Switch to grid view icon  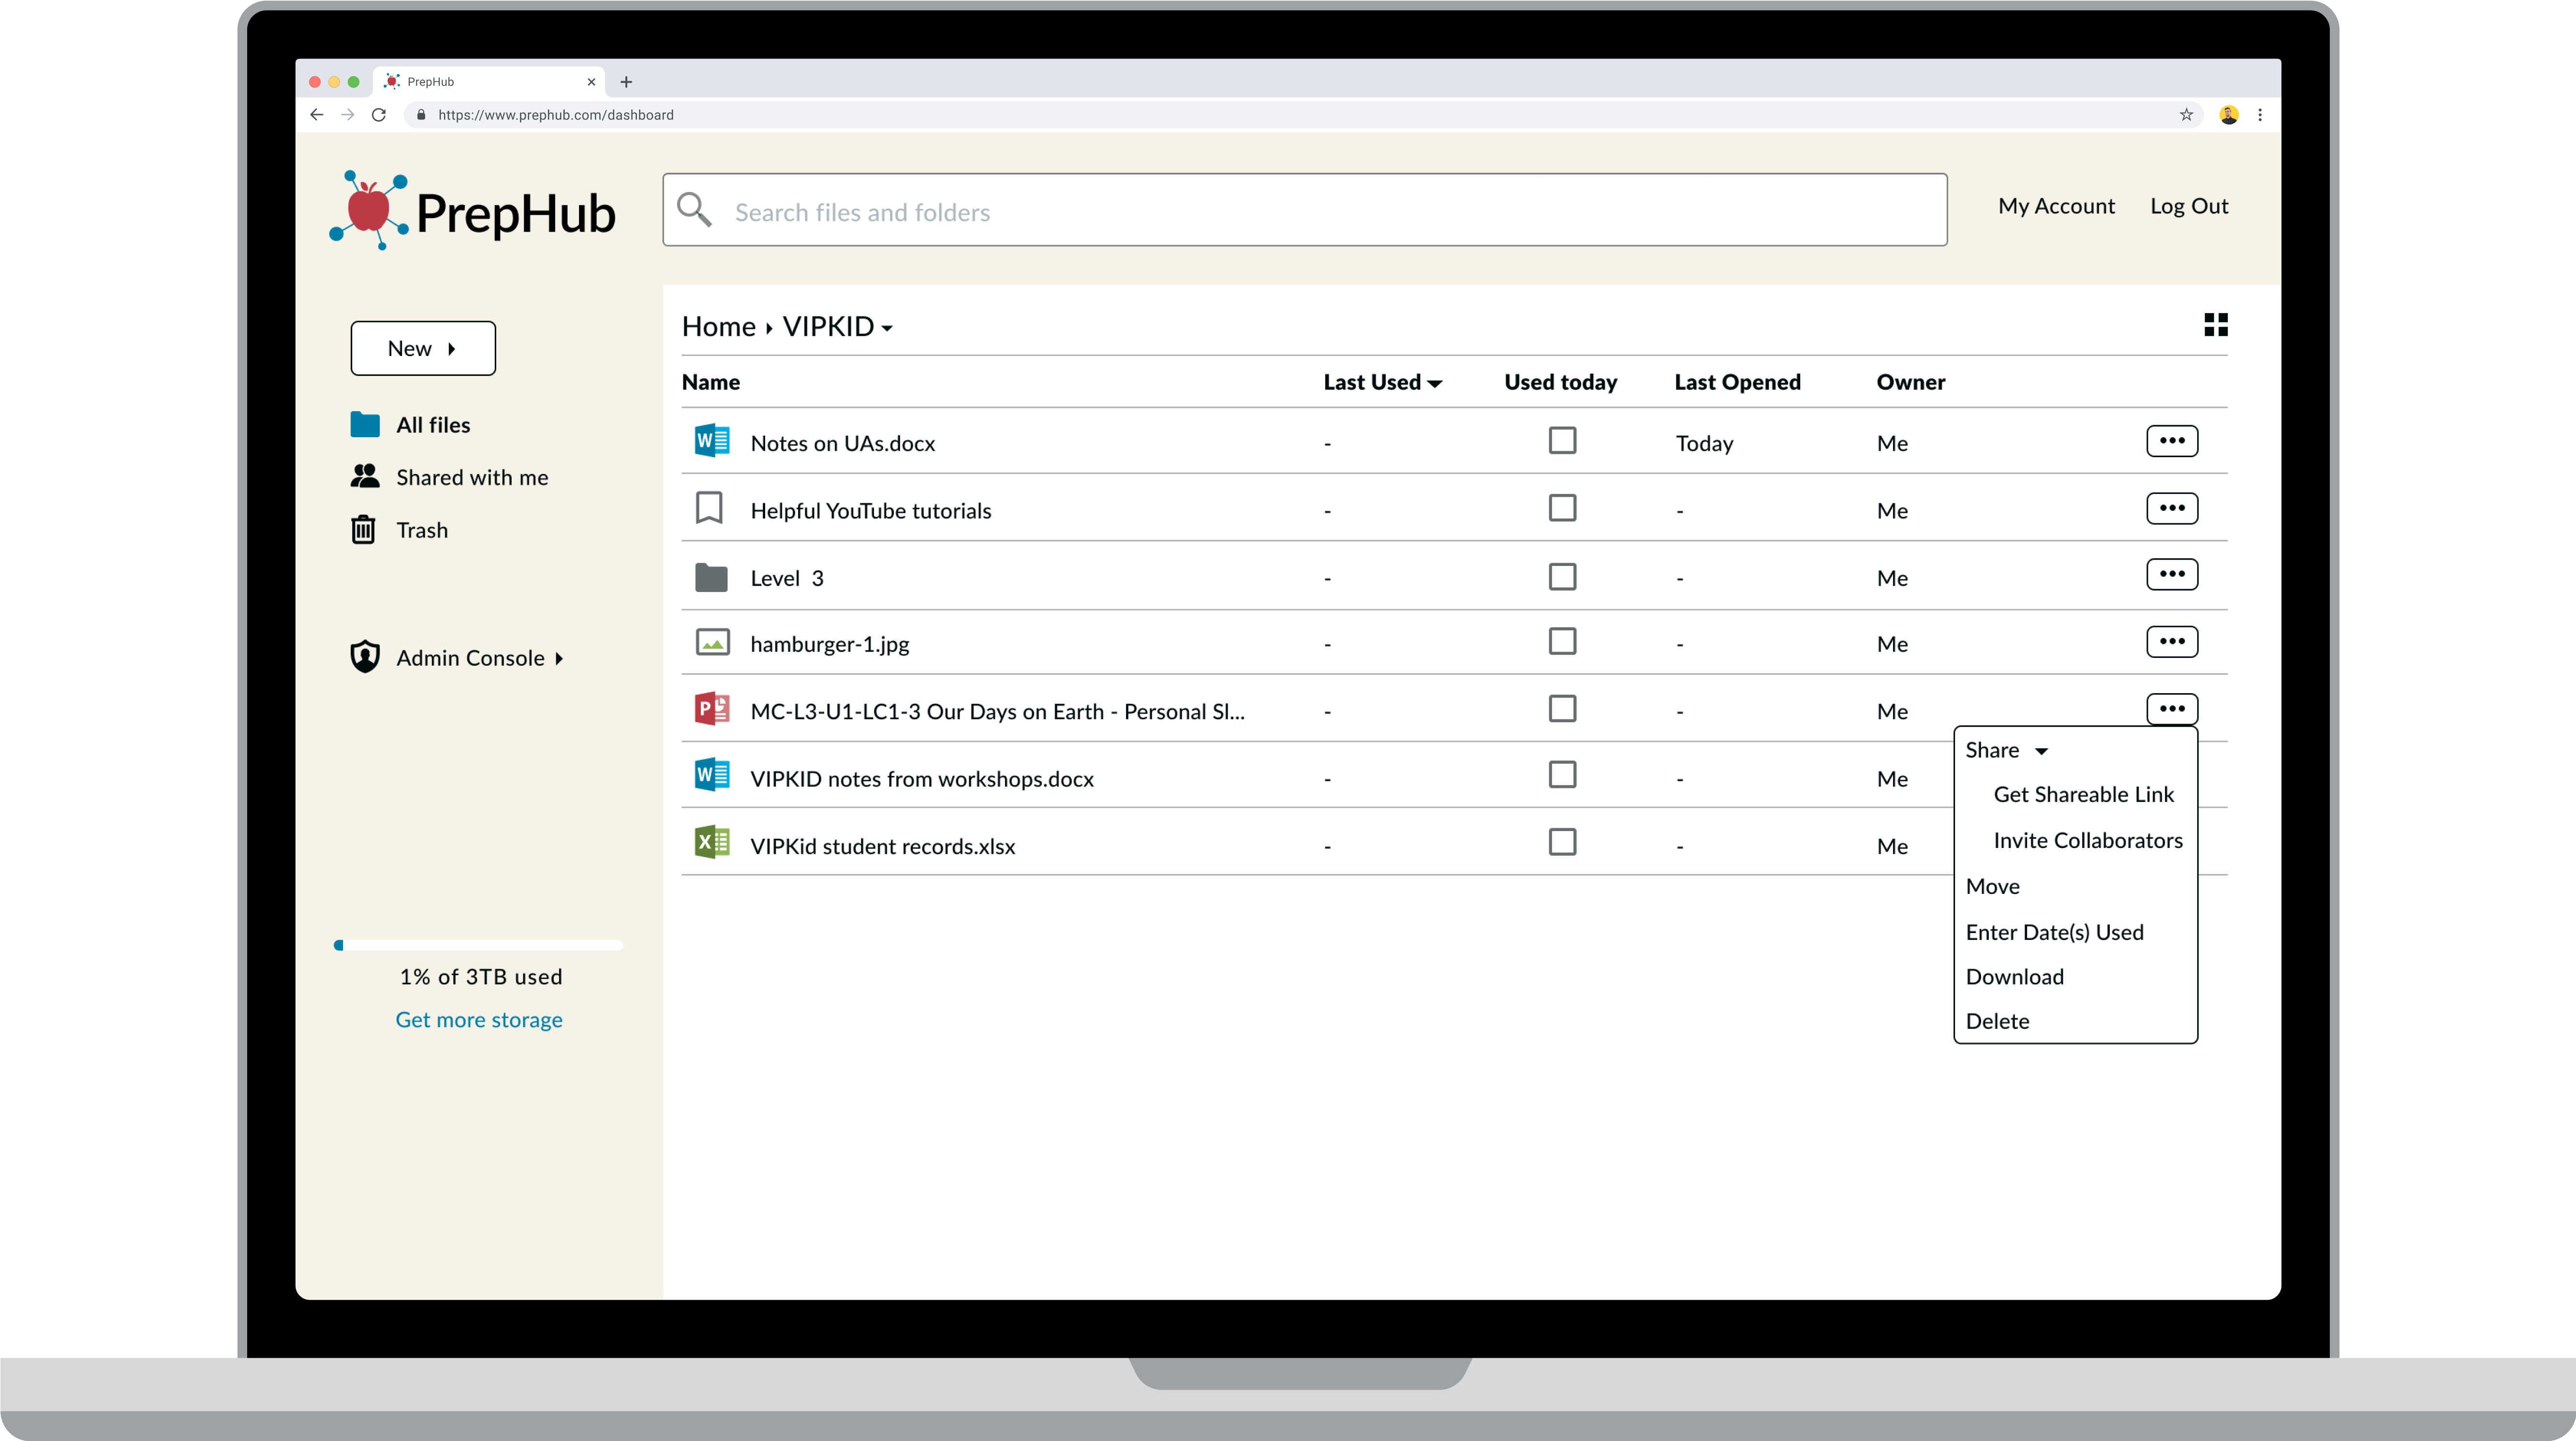click(x=2215, y=325)
